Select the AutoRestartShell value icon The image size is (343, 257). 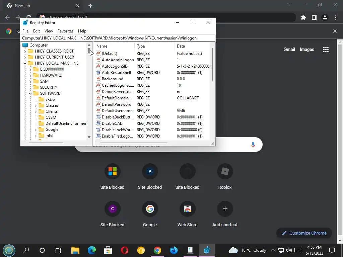(98, 72)
